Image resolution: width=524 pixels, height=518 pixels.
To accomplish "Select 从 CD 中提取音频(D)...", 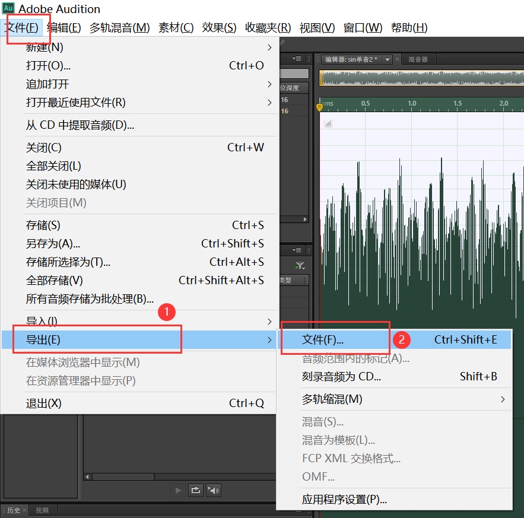I will pyautogui.click(x=139, y=125).
